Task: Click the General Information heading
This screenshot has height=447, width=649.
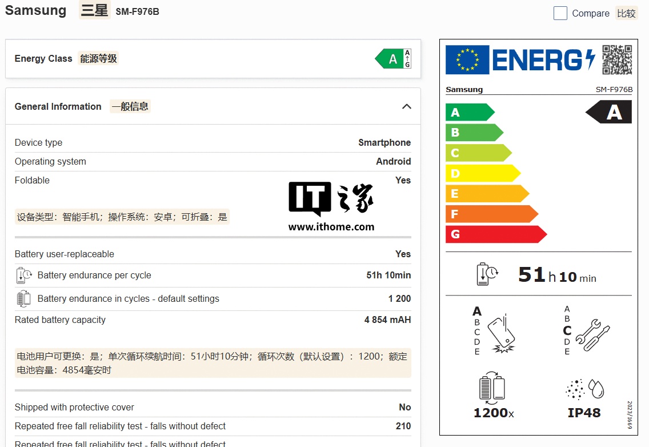Action: click(x=58, y=106)
